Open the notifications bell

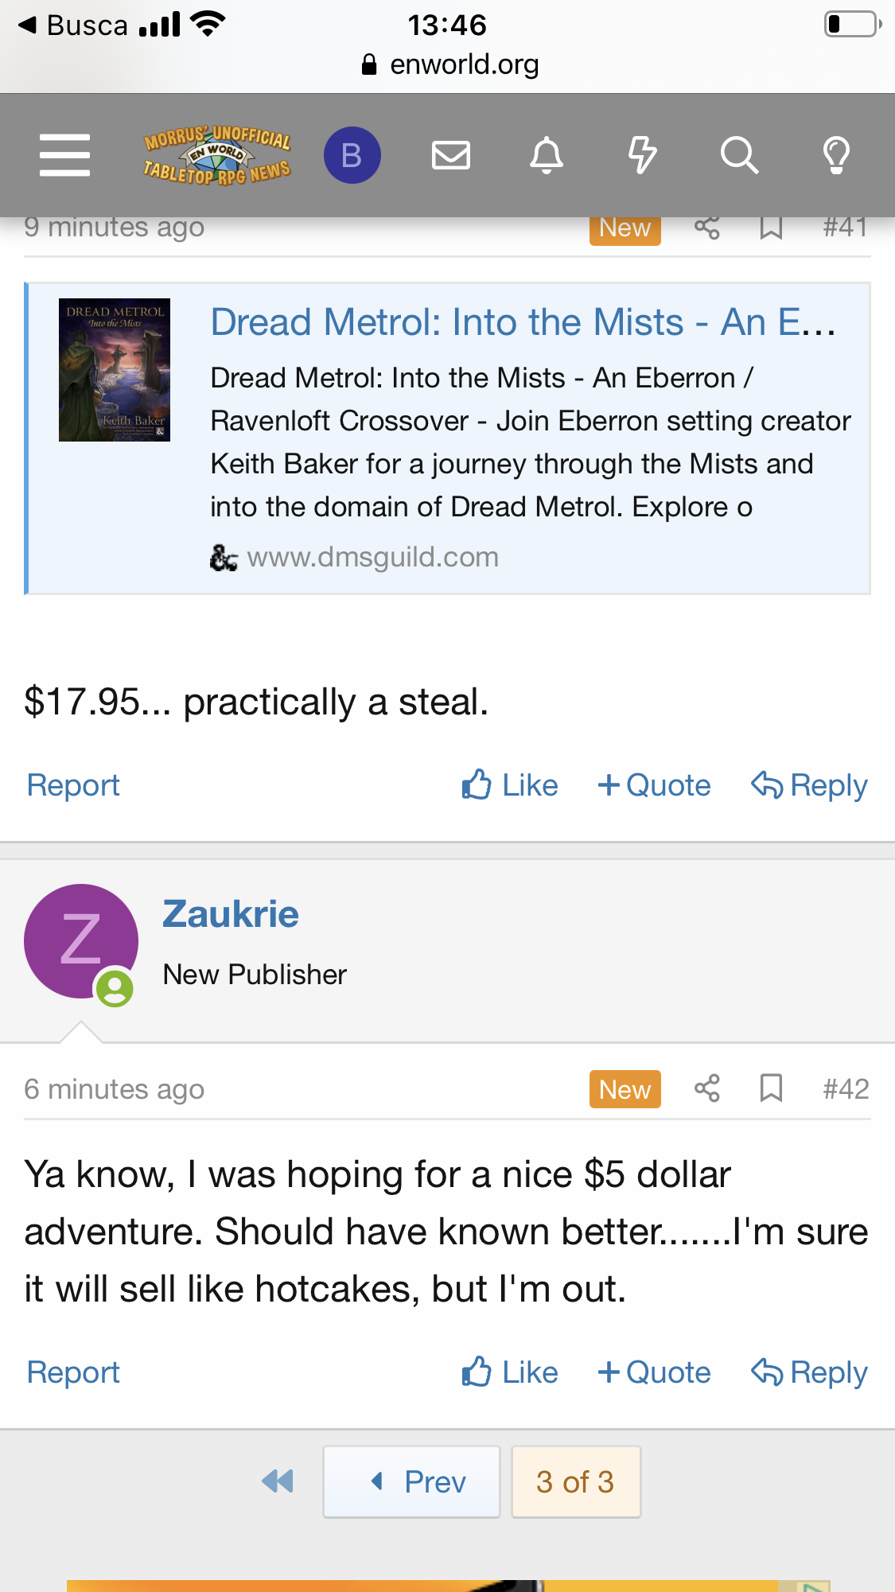[x=547, y=154]
